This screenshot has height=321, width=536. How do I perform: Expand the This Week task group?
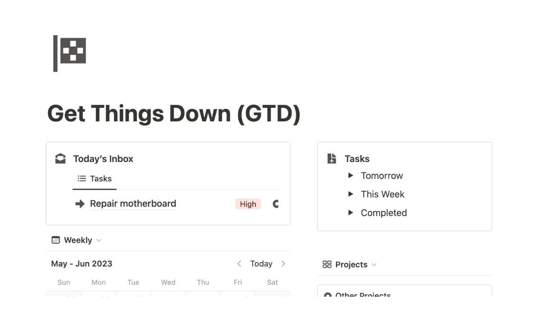tap(351, 194)
